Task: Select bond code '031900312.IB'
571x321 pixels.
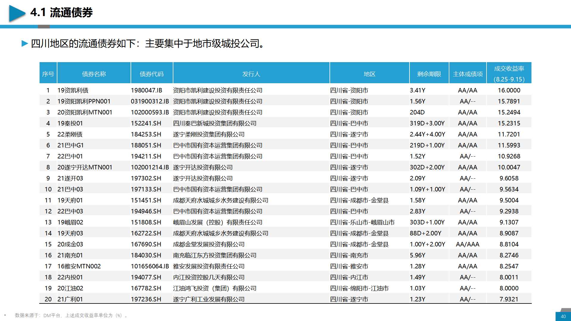Action: coord(150,101)
